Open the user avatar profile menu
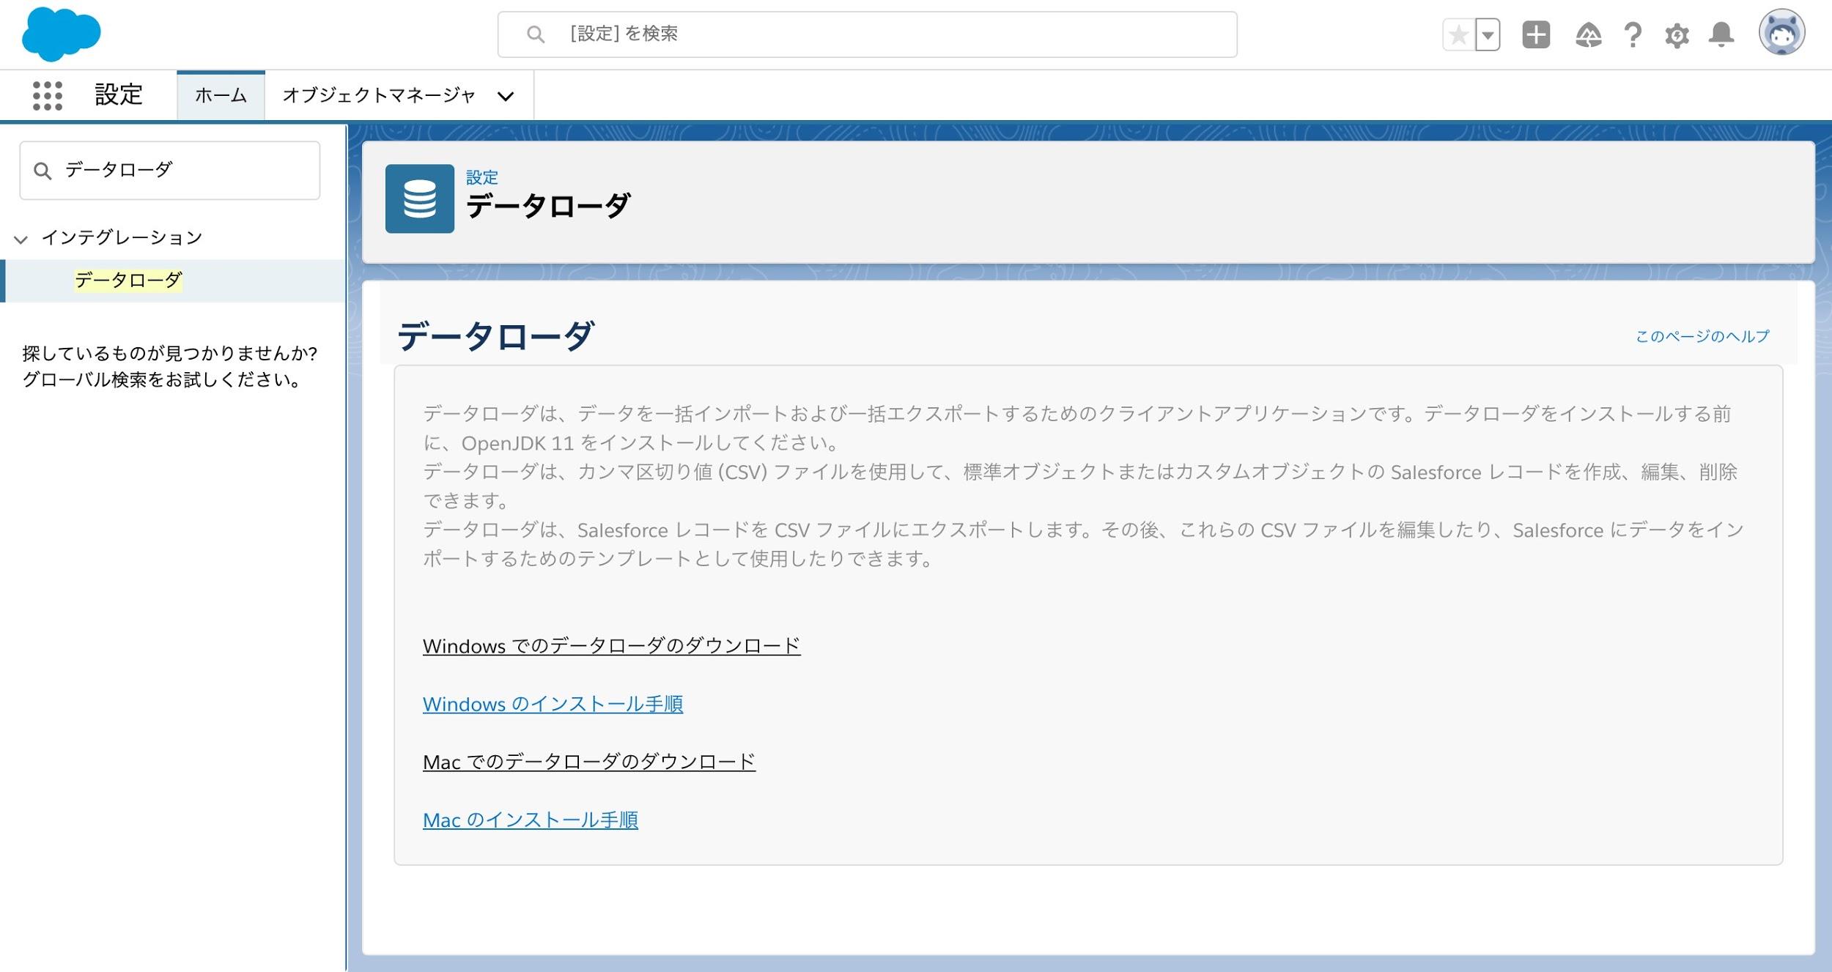 pos(1781,33)
